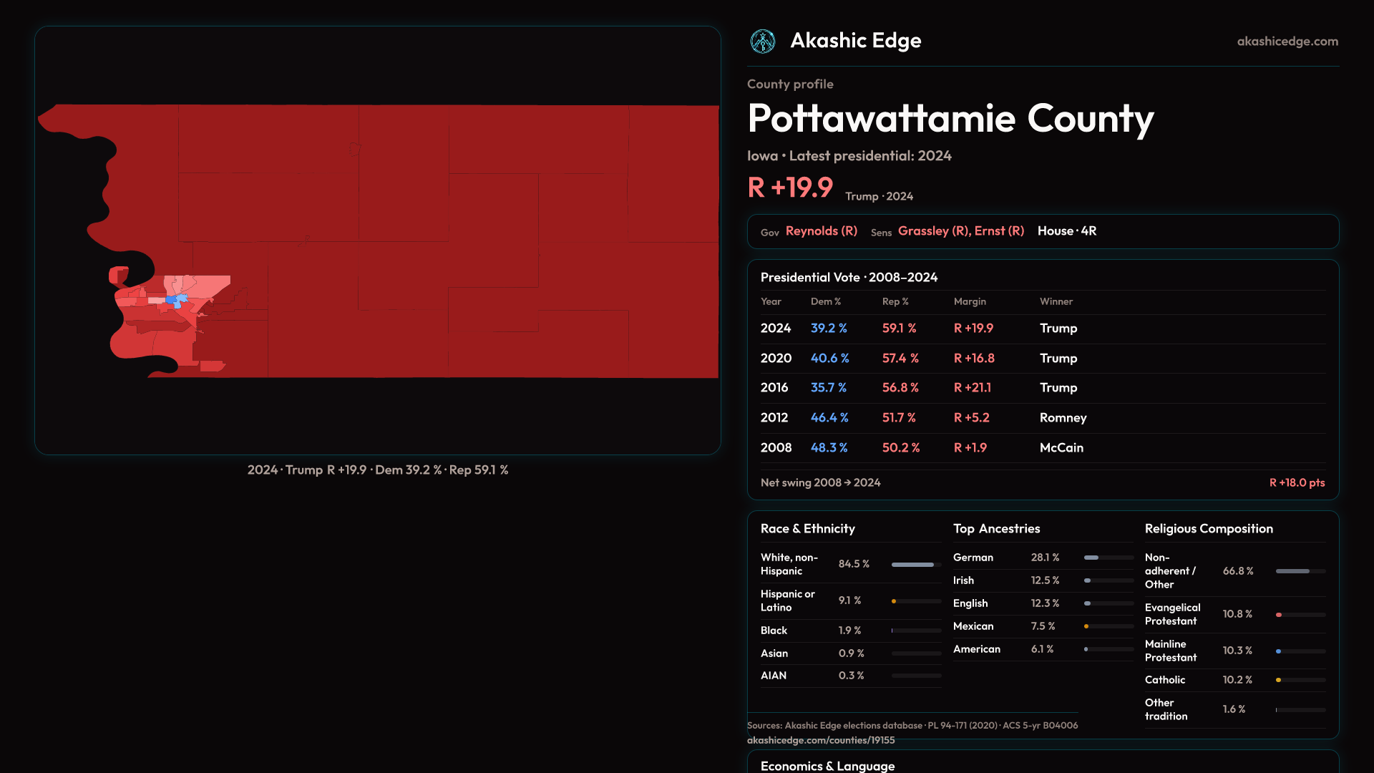
Task: Click the Net swing R +18.0 pts value
Action: pos(1296,483)
